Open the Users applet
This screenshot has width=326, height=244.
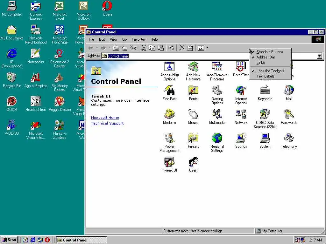[x=193, y=165]
